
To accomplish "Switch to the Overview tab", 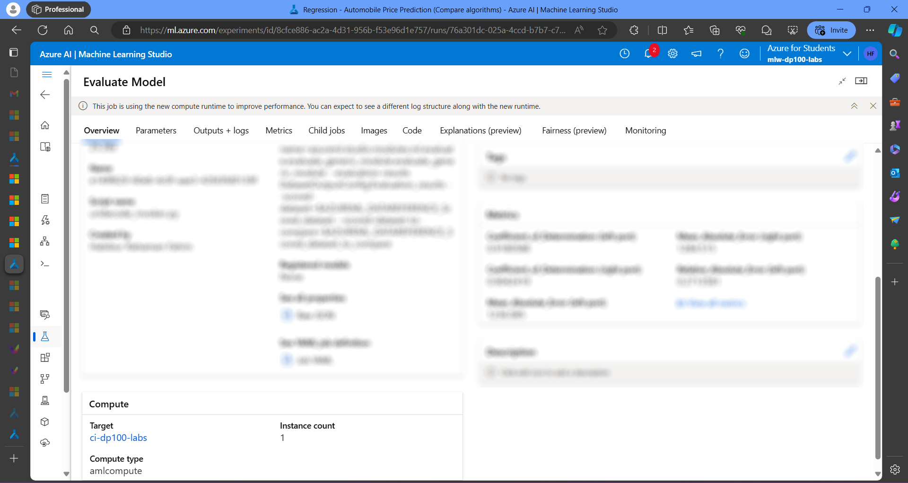I will [102, 131].
